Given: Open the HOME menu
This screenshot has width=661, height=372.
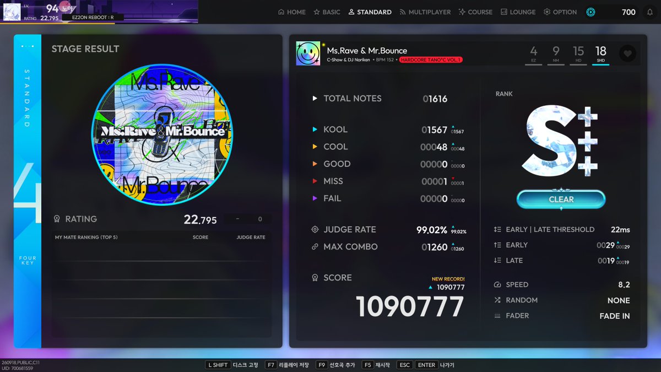Looking at the screenshot, I should point(292,12).
